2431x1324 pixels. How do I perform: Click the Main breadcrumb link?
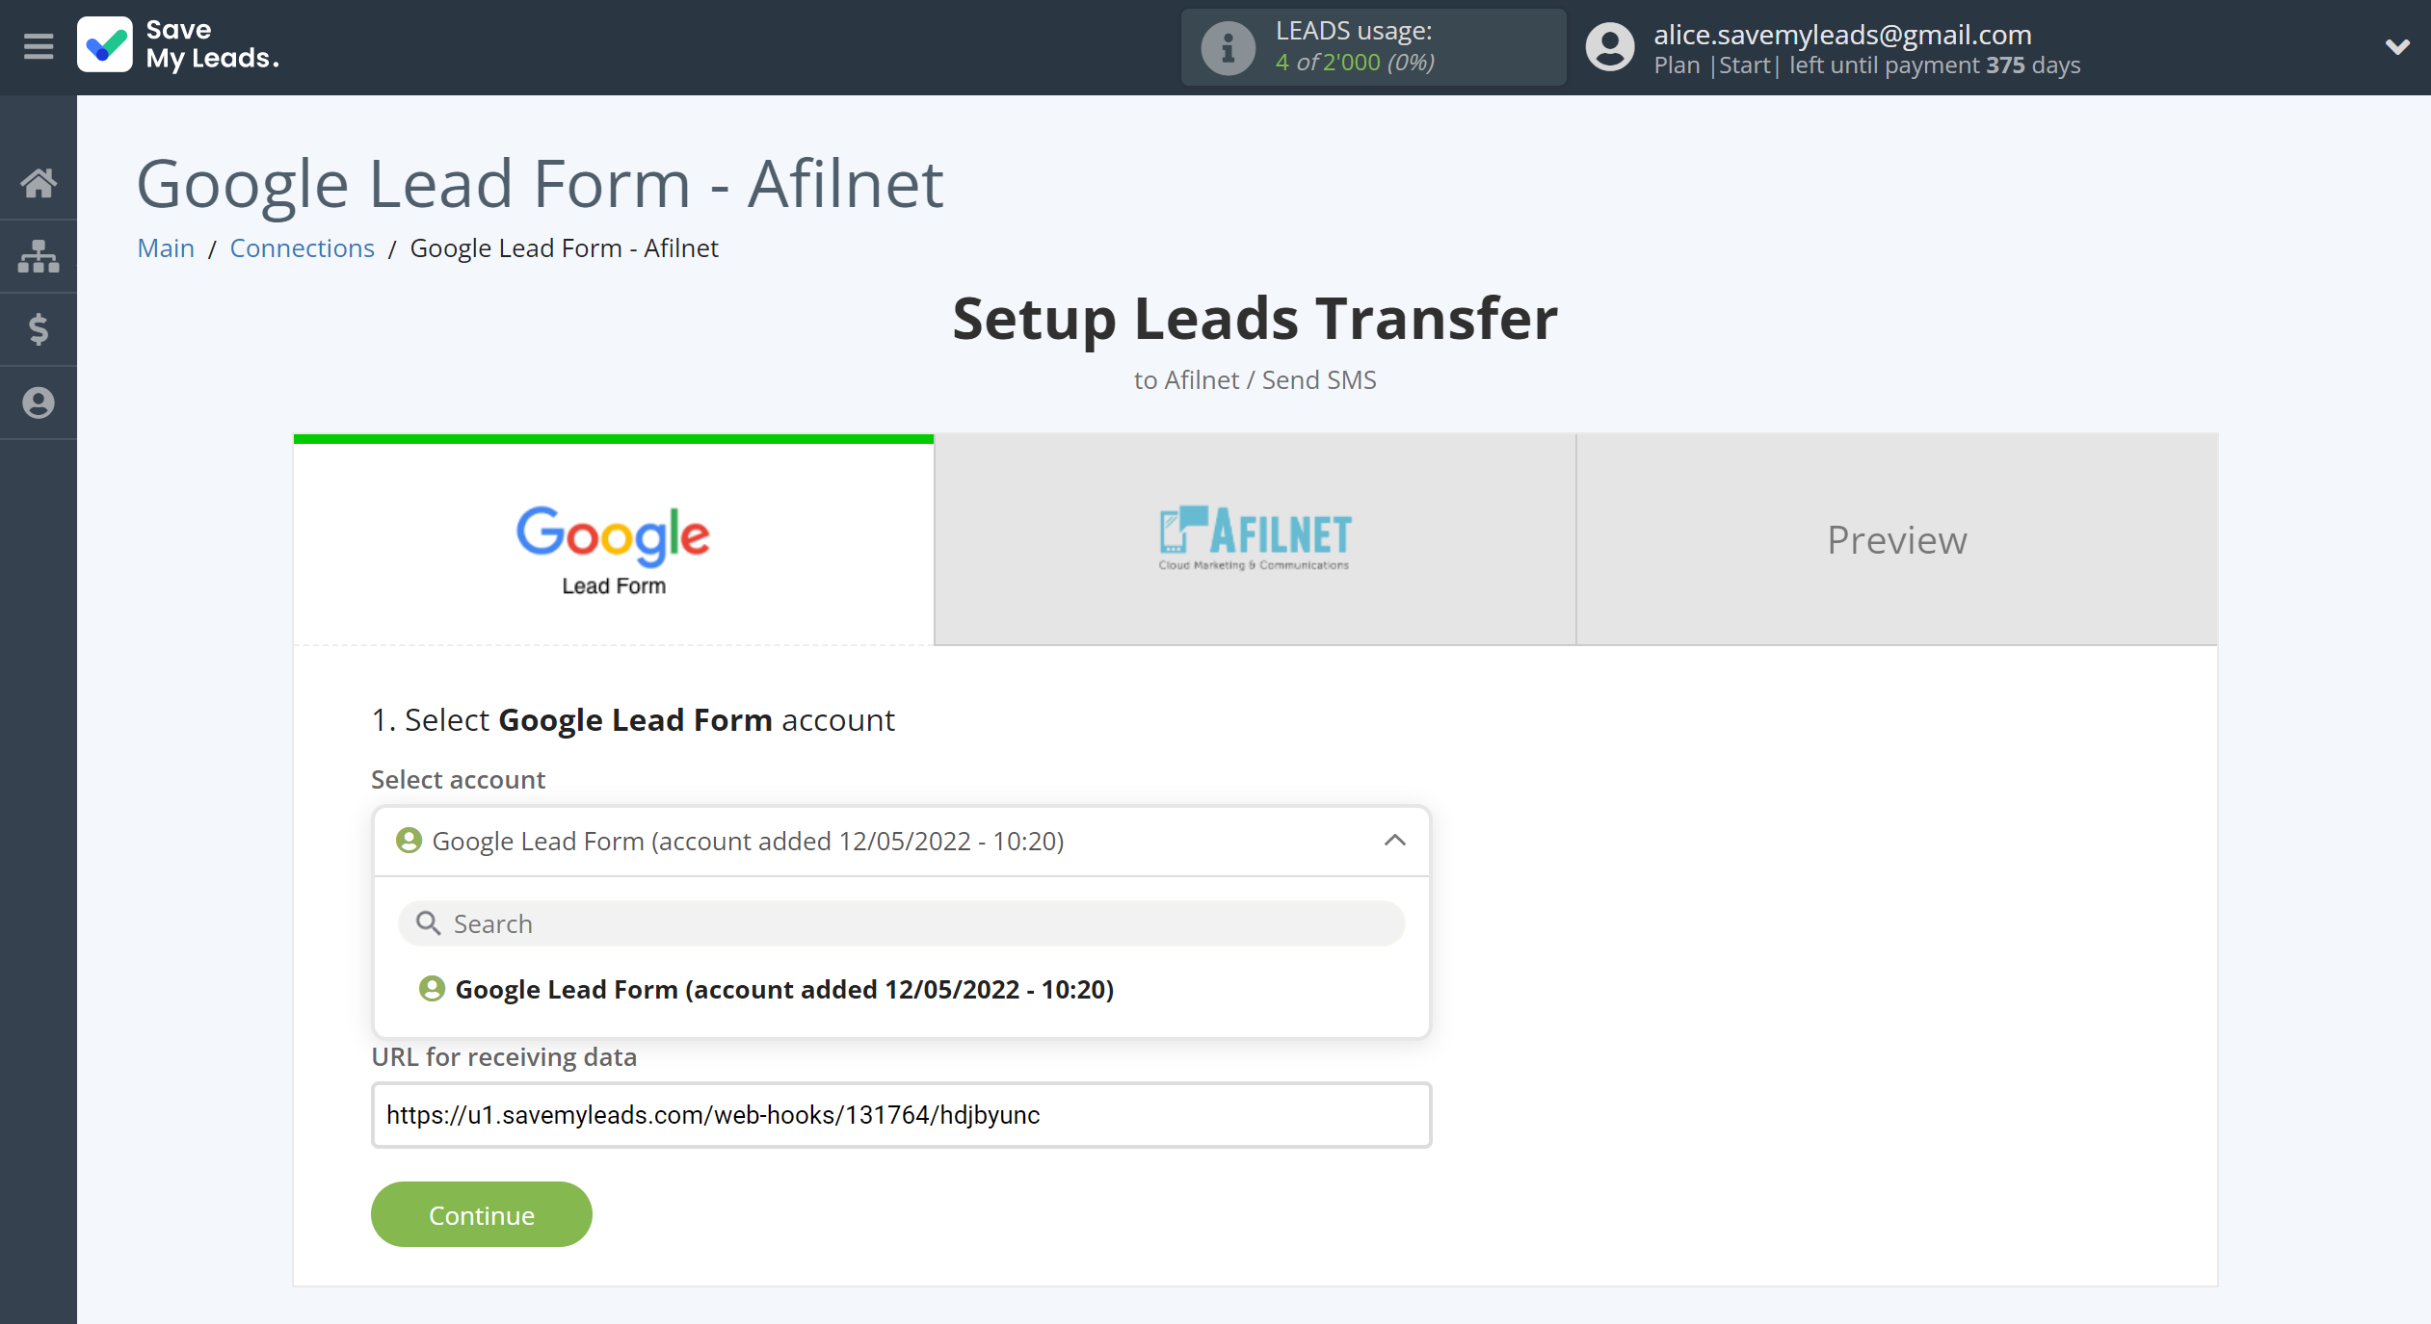[163, 247]
